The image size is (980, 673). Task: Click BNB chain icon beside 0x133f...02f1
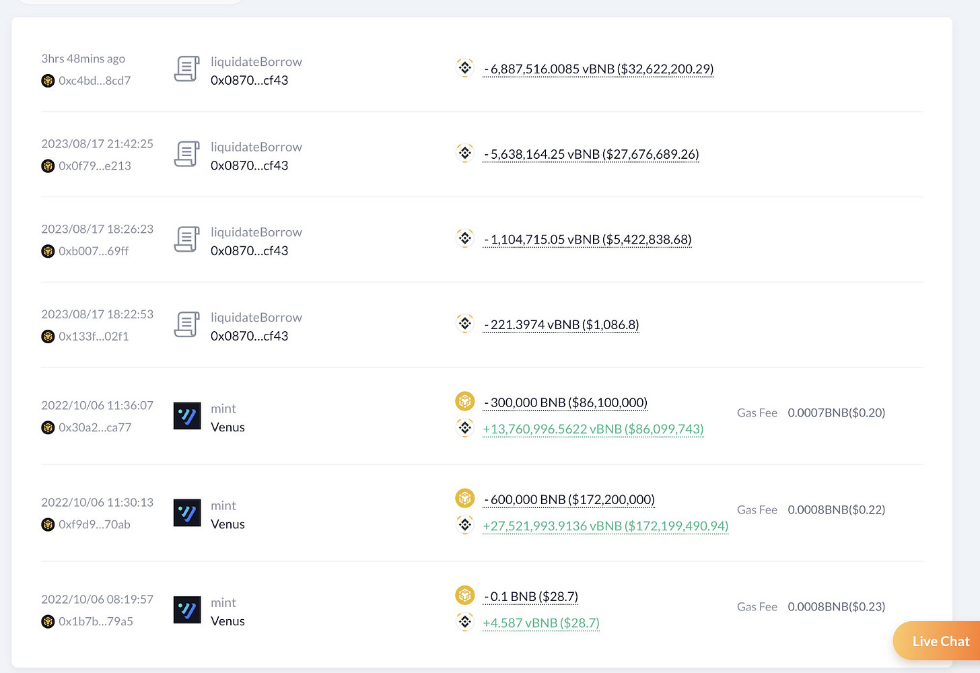(48, 336)
